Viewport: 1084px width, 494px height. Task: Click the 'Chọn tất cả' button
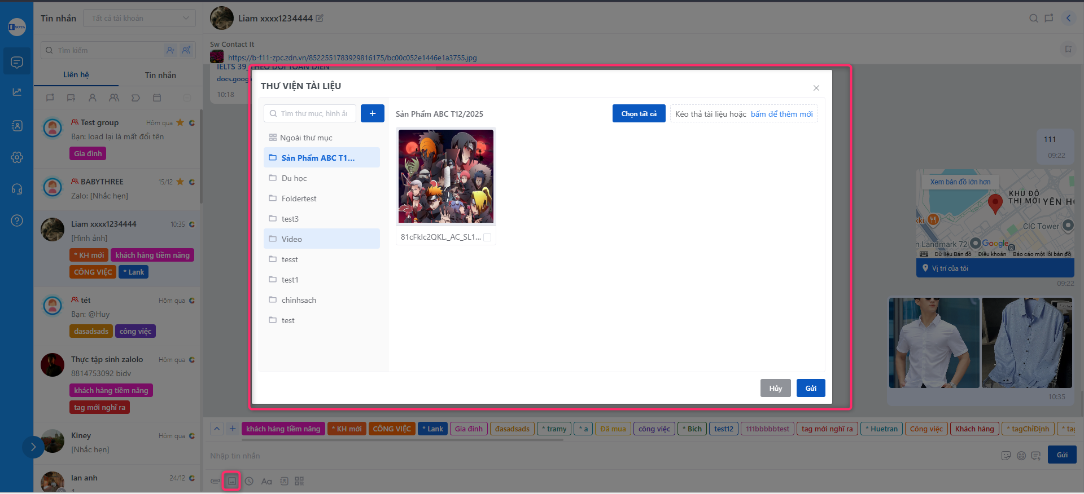click(639, 114)
